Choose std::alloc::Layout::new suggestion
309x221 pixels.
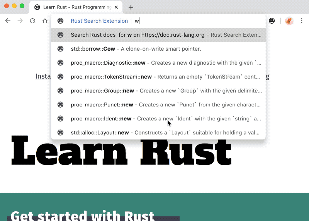[158, 132]
